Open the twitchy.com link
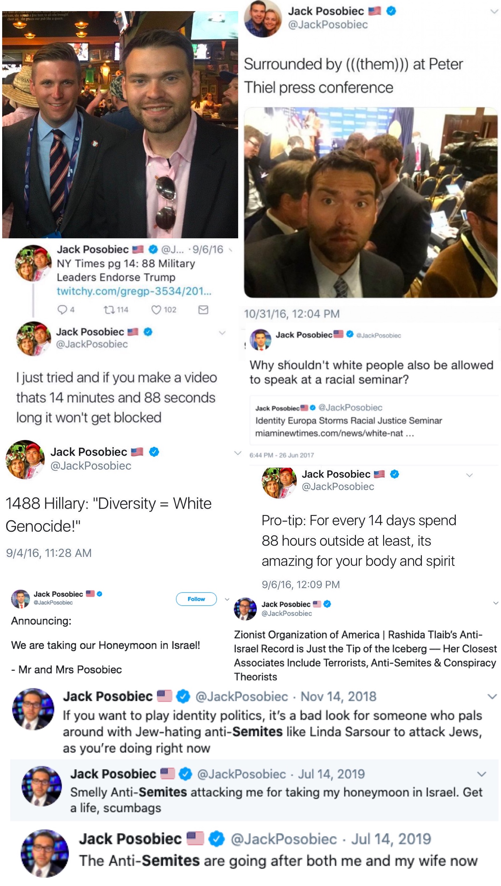Viewport: 501px width, 886px height. (134, 291)
